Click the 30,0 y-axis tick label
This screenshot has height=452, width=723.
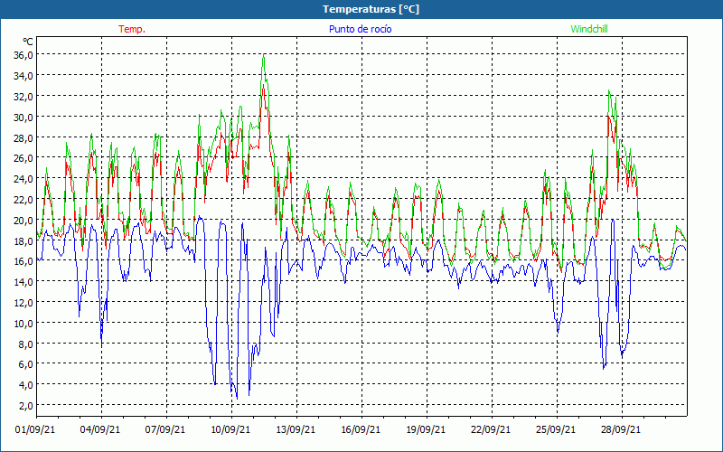[23, 118]
